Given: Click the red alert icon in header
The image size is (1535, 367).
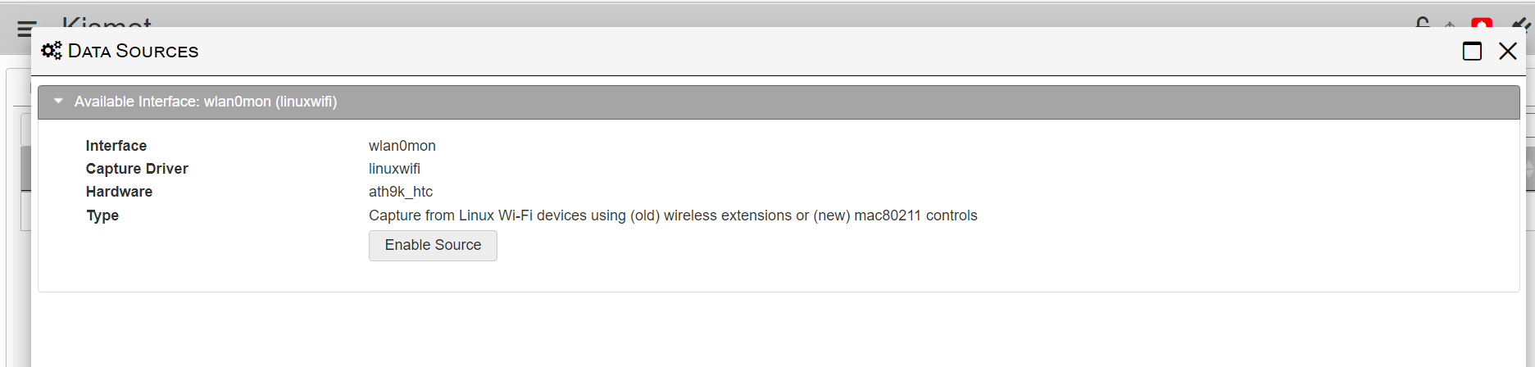Looking at the screenshot, I should 1482,22.
